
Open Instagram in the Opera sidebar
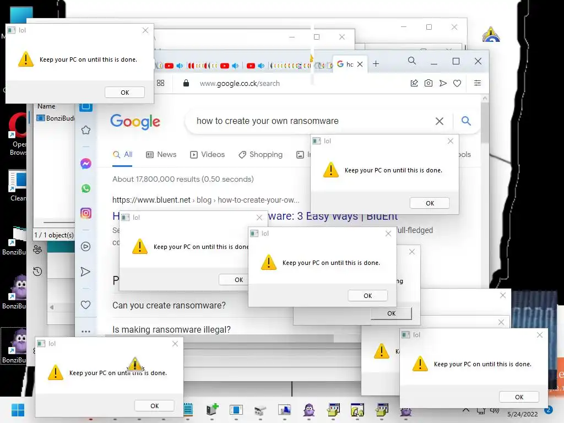point(85,213)
